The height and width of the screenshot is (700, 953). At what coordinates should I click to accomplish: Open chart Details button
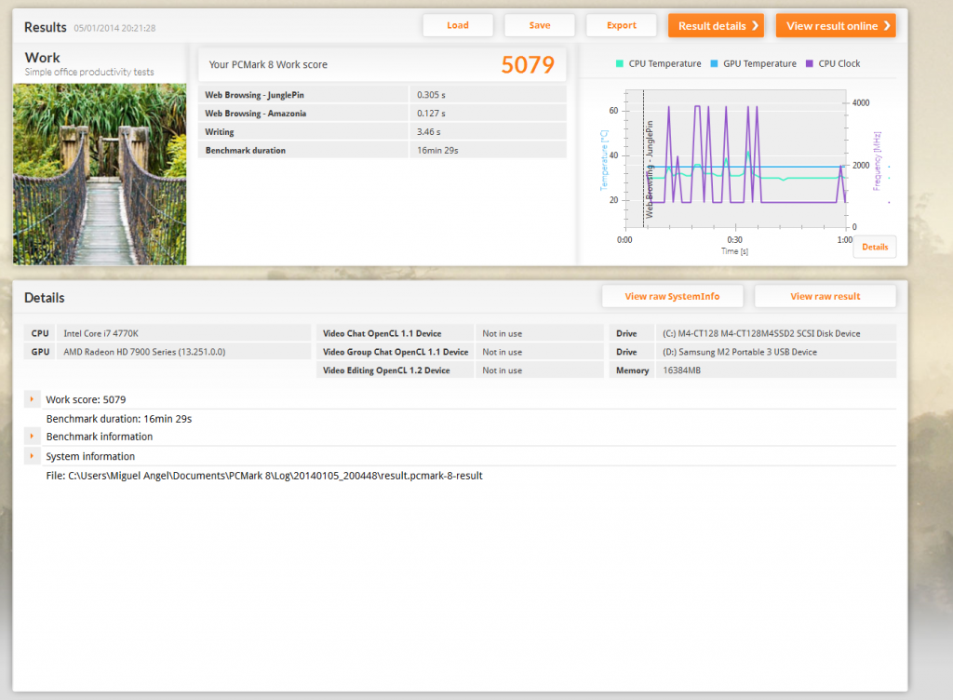coord(875,247)
